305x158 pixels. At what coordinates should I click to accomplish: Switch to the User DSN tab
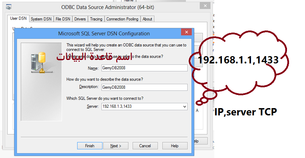coord(18,18)
